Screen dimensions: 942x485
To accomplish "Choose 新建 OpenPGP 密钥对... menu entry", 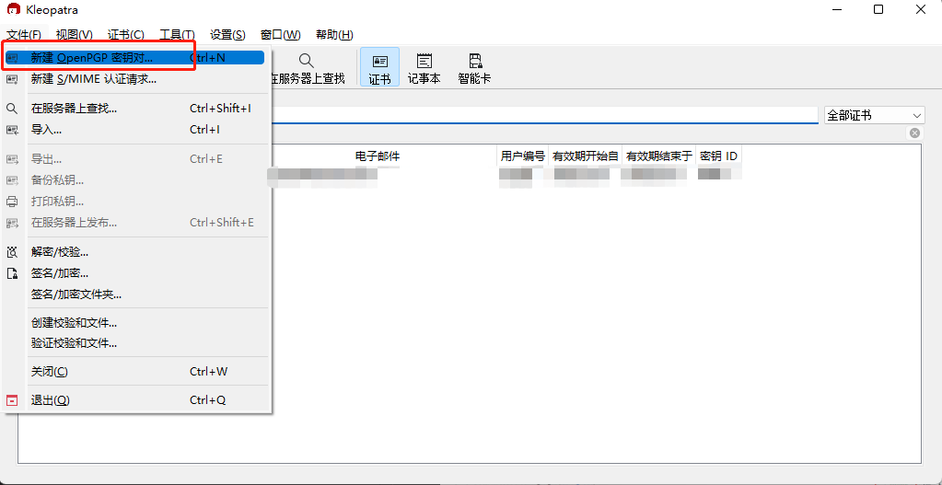I will click(x=135, y=58).
